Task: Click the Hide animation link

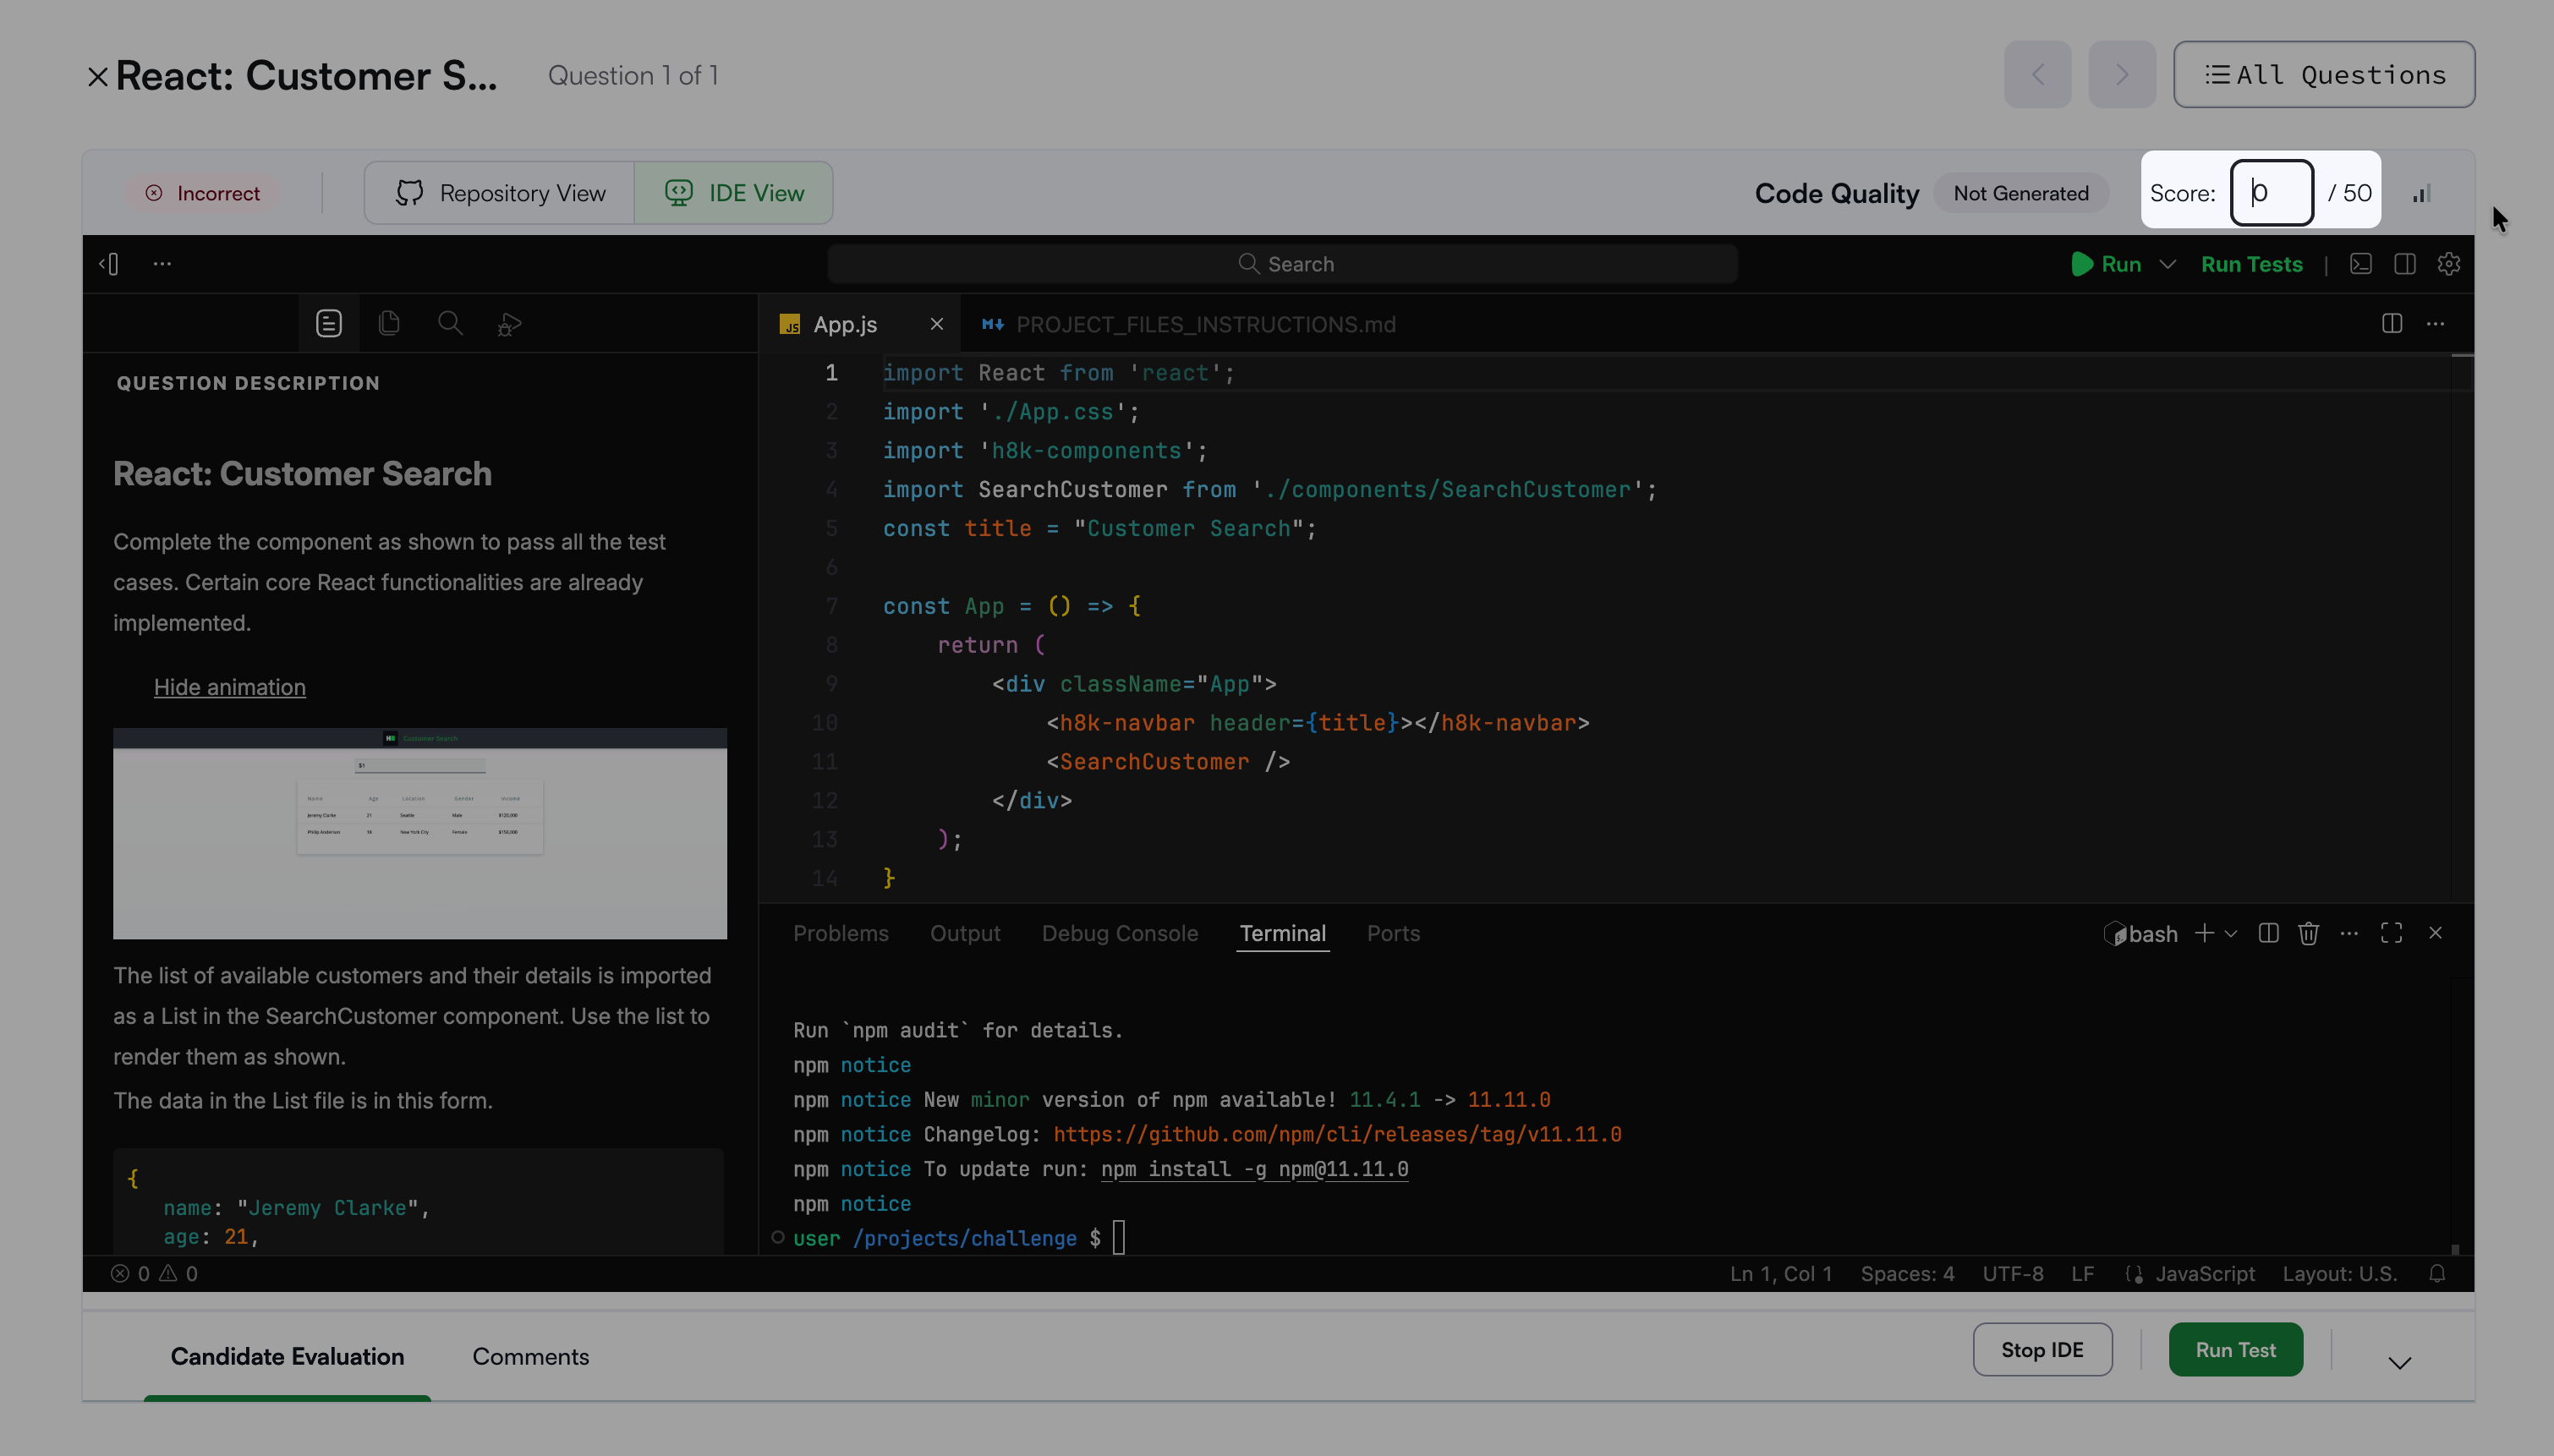Action: [x=229, y=687]
